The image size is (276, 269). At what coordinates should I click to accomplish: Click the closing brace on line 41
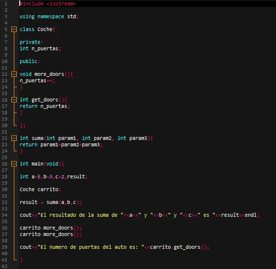click(x=21, y=260)
